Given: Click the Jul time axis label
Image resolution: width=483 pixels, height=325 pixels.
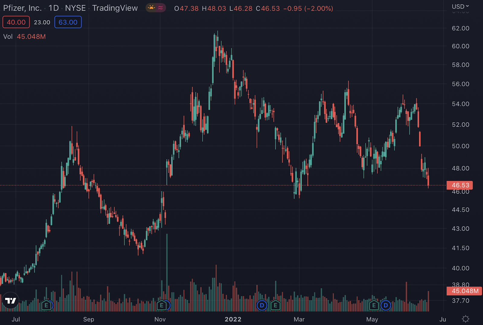Looking at the screenshot, I should tap(16, 319).
